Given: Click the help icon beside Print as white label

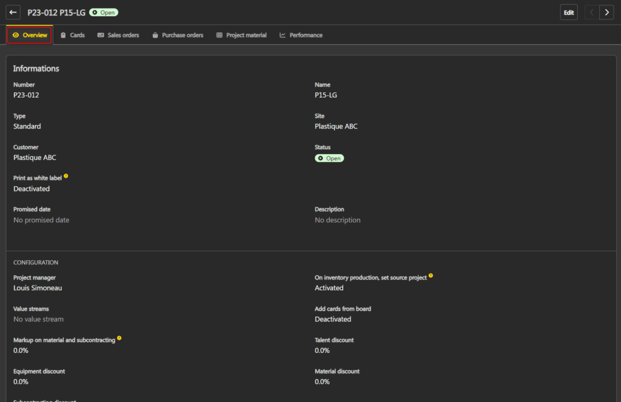Looking at the screenshot, I should point(66,176).
